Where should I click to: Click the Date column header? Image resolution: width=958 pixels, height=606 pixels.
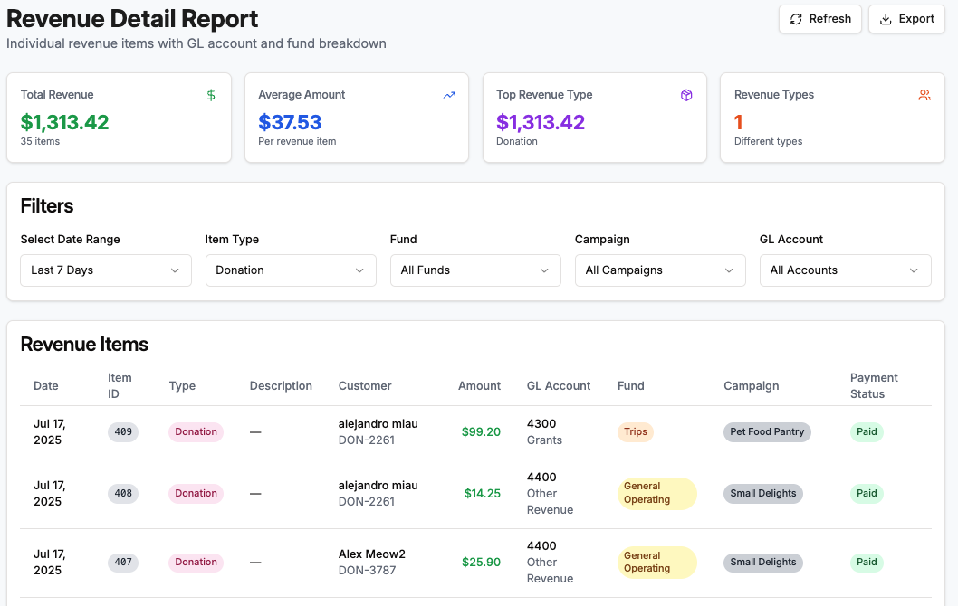pyautogui.click(x=46, y=386)
